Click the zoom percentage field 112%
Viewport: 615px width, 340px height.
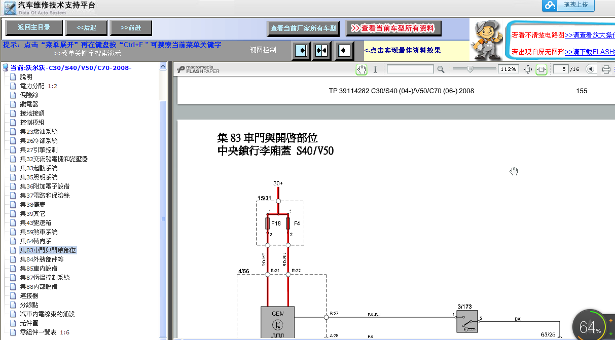(x=508, y=69)
